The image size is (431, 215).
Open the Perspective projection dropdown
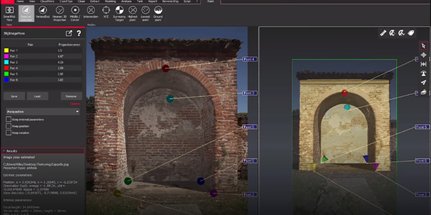[43, 112]
